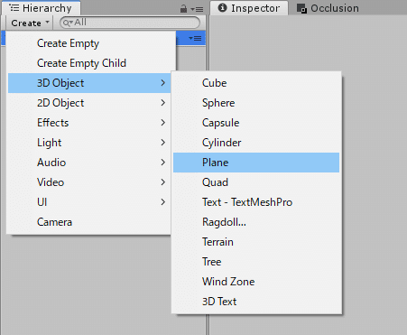Select Wind Zone from the submenu
407x335 pixels.
tap(256, 282)
